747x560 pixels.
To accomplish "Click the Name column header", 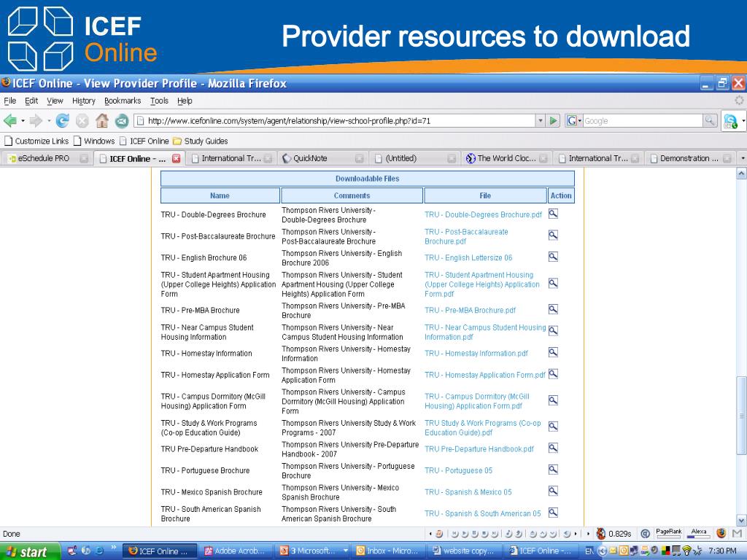I will (x=220, y=195).
